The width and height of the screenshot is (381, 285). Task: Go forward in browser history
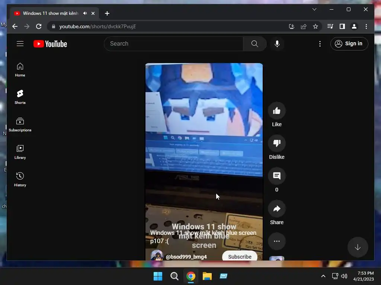point(27,26)
